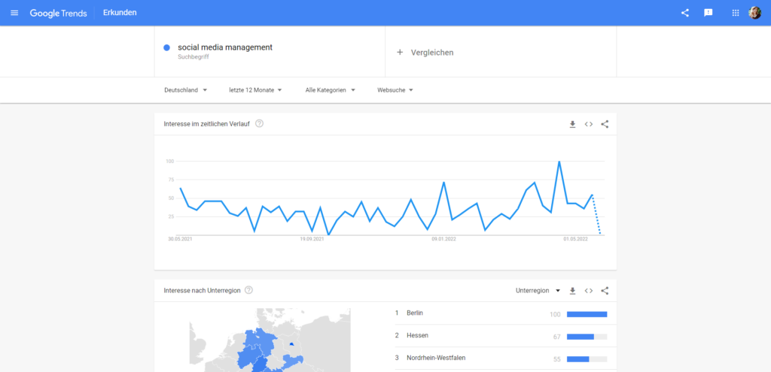The width and height of the screenshot is (771, 372).
Task: Open the letzte 12 Monate dropdown
Action: [x=255, y=90]
